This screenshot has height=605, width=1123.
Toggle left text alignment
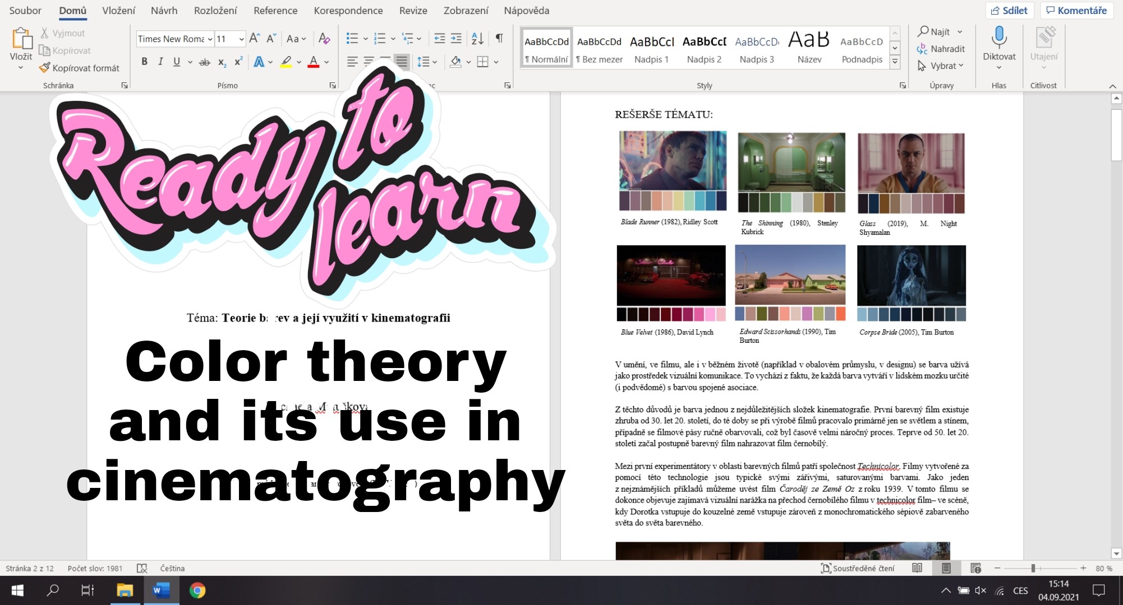point(352,62)
